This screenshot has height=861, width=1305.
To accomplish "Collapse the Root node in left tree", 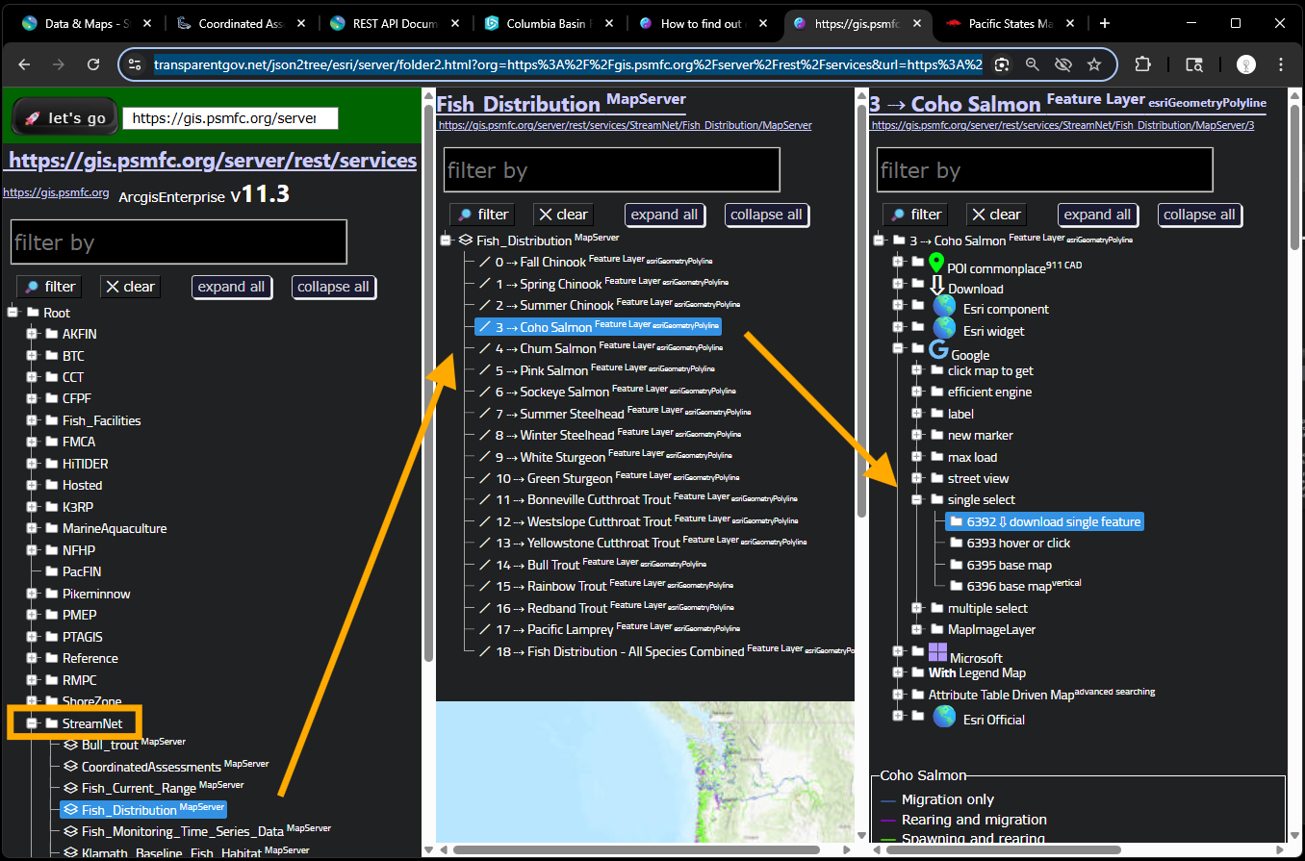I will (x=13, y=313).
